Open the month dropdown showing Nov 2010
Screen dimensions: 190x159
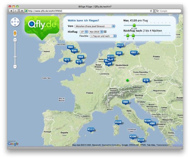point(96,32)
